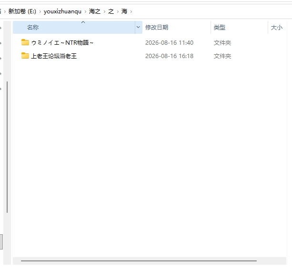292x269 pixels.
Task: Click the 上老王论坛当老王 folder name
Action: tap(54, 56)
